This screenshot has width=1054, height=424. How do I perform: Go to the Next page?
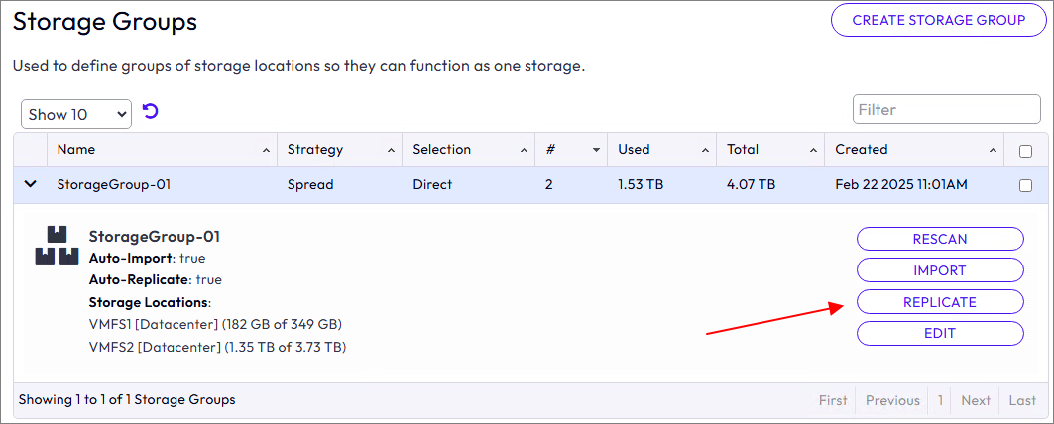[x=975, y=400]
